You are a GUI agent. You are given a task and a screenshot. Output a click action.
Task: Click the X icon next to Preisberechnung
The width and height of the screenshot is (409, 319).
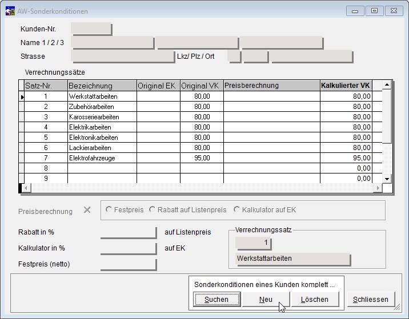coord(87,210)
